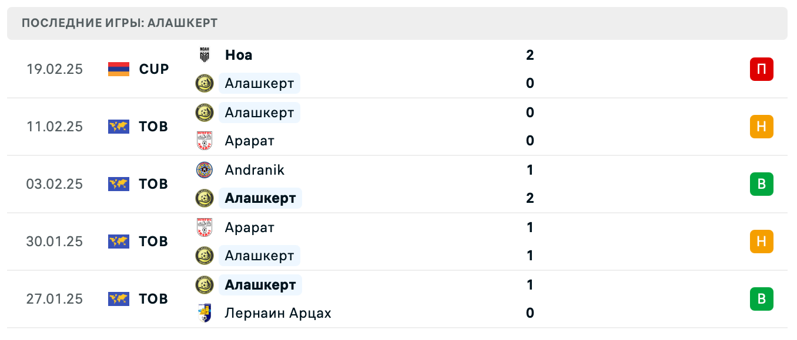Click the orange Н badge for 11.02.25
The image size is (797, 340).
[x=761, y=127]
